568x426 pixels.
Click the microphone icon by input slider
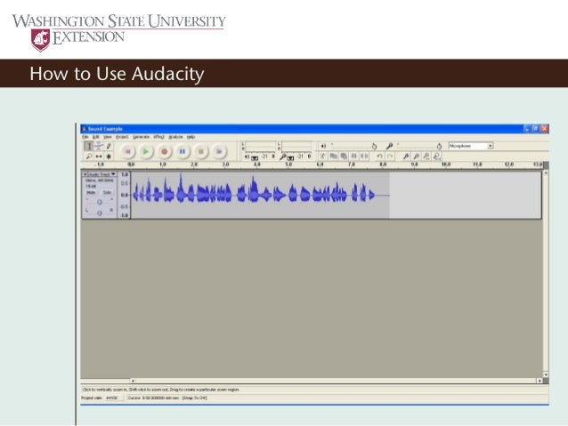point(389,146)
